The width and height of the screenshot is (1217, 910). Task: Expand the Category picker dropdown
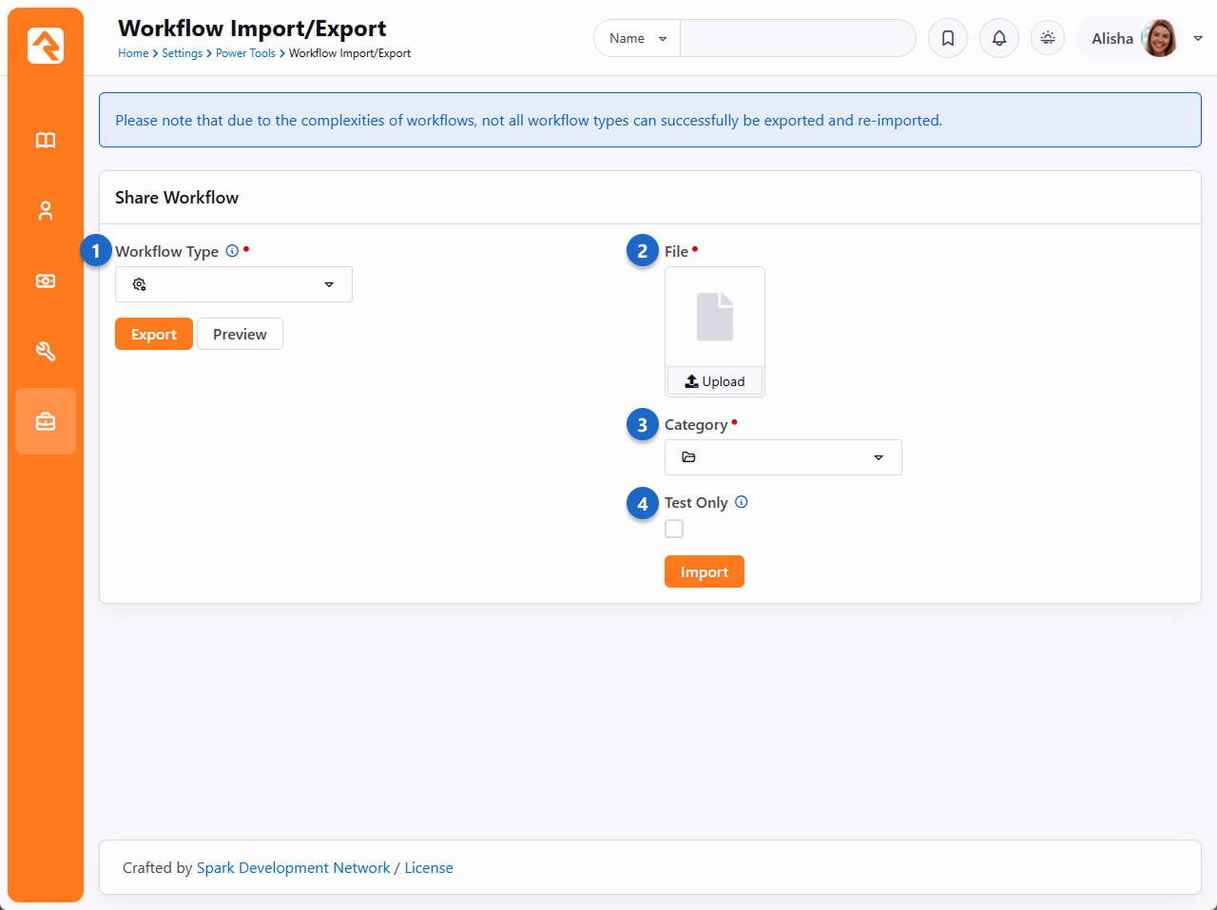782,457
